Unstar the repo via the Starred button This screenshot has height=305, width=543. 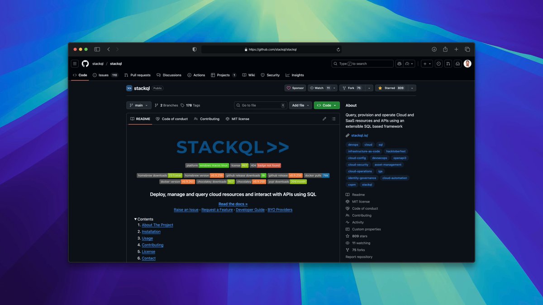tap(391, 88)
